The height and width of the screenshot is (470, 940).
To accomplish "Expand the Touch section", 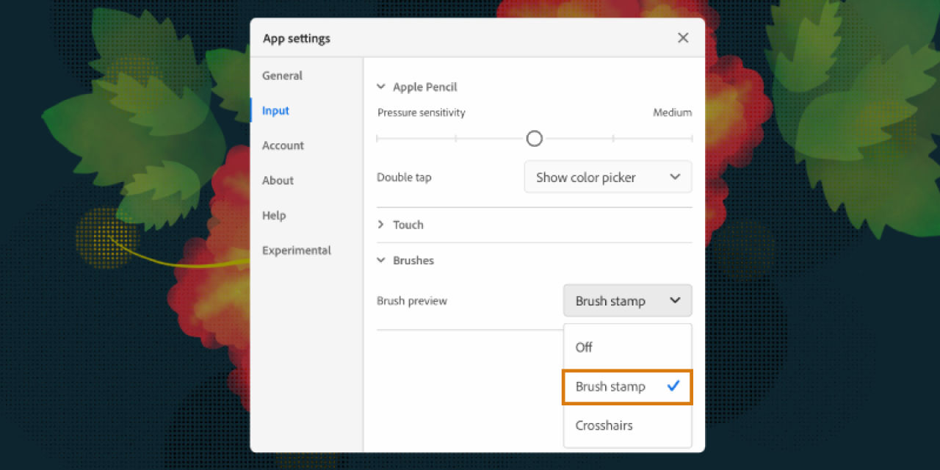I will click(400, 224).
